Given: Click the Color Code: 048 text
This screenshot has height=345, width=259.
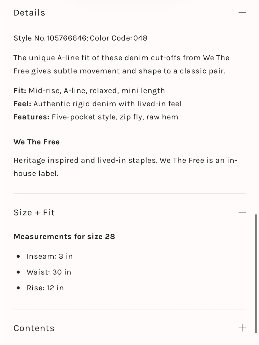Looking at the screenshot, I should coord(119,38).
